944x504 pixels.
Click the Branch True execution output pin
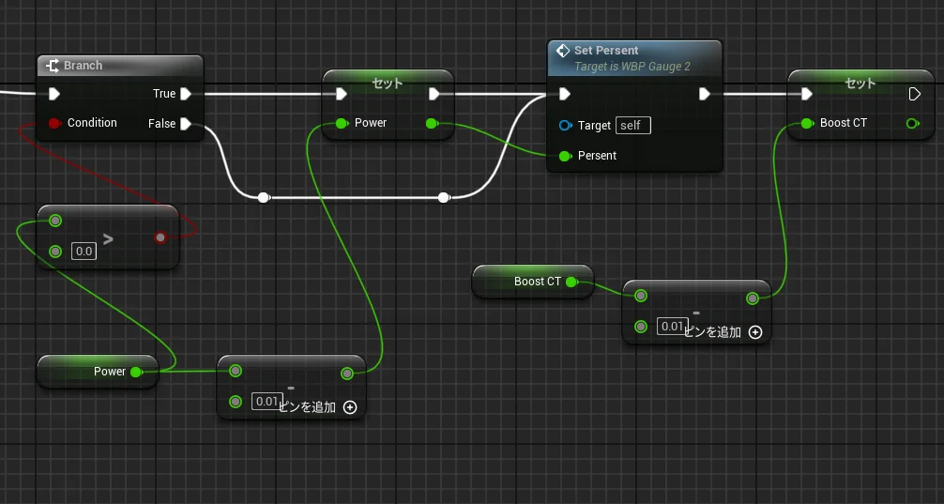pos(186,94)
